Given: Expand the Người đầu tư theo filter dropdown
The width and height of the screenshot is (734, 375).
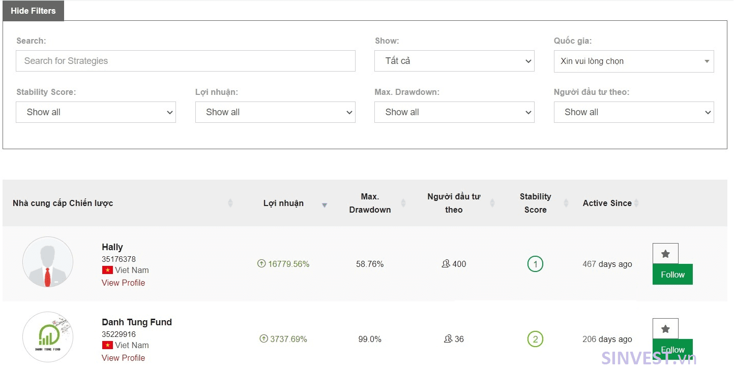Looking at the screenshot, I should coord(634,112).
